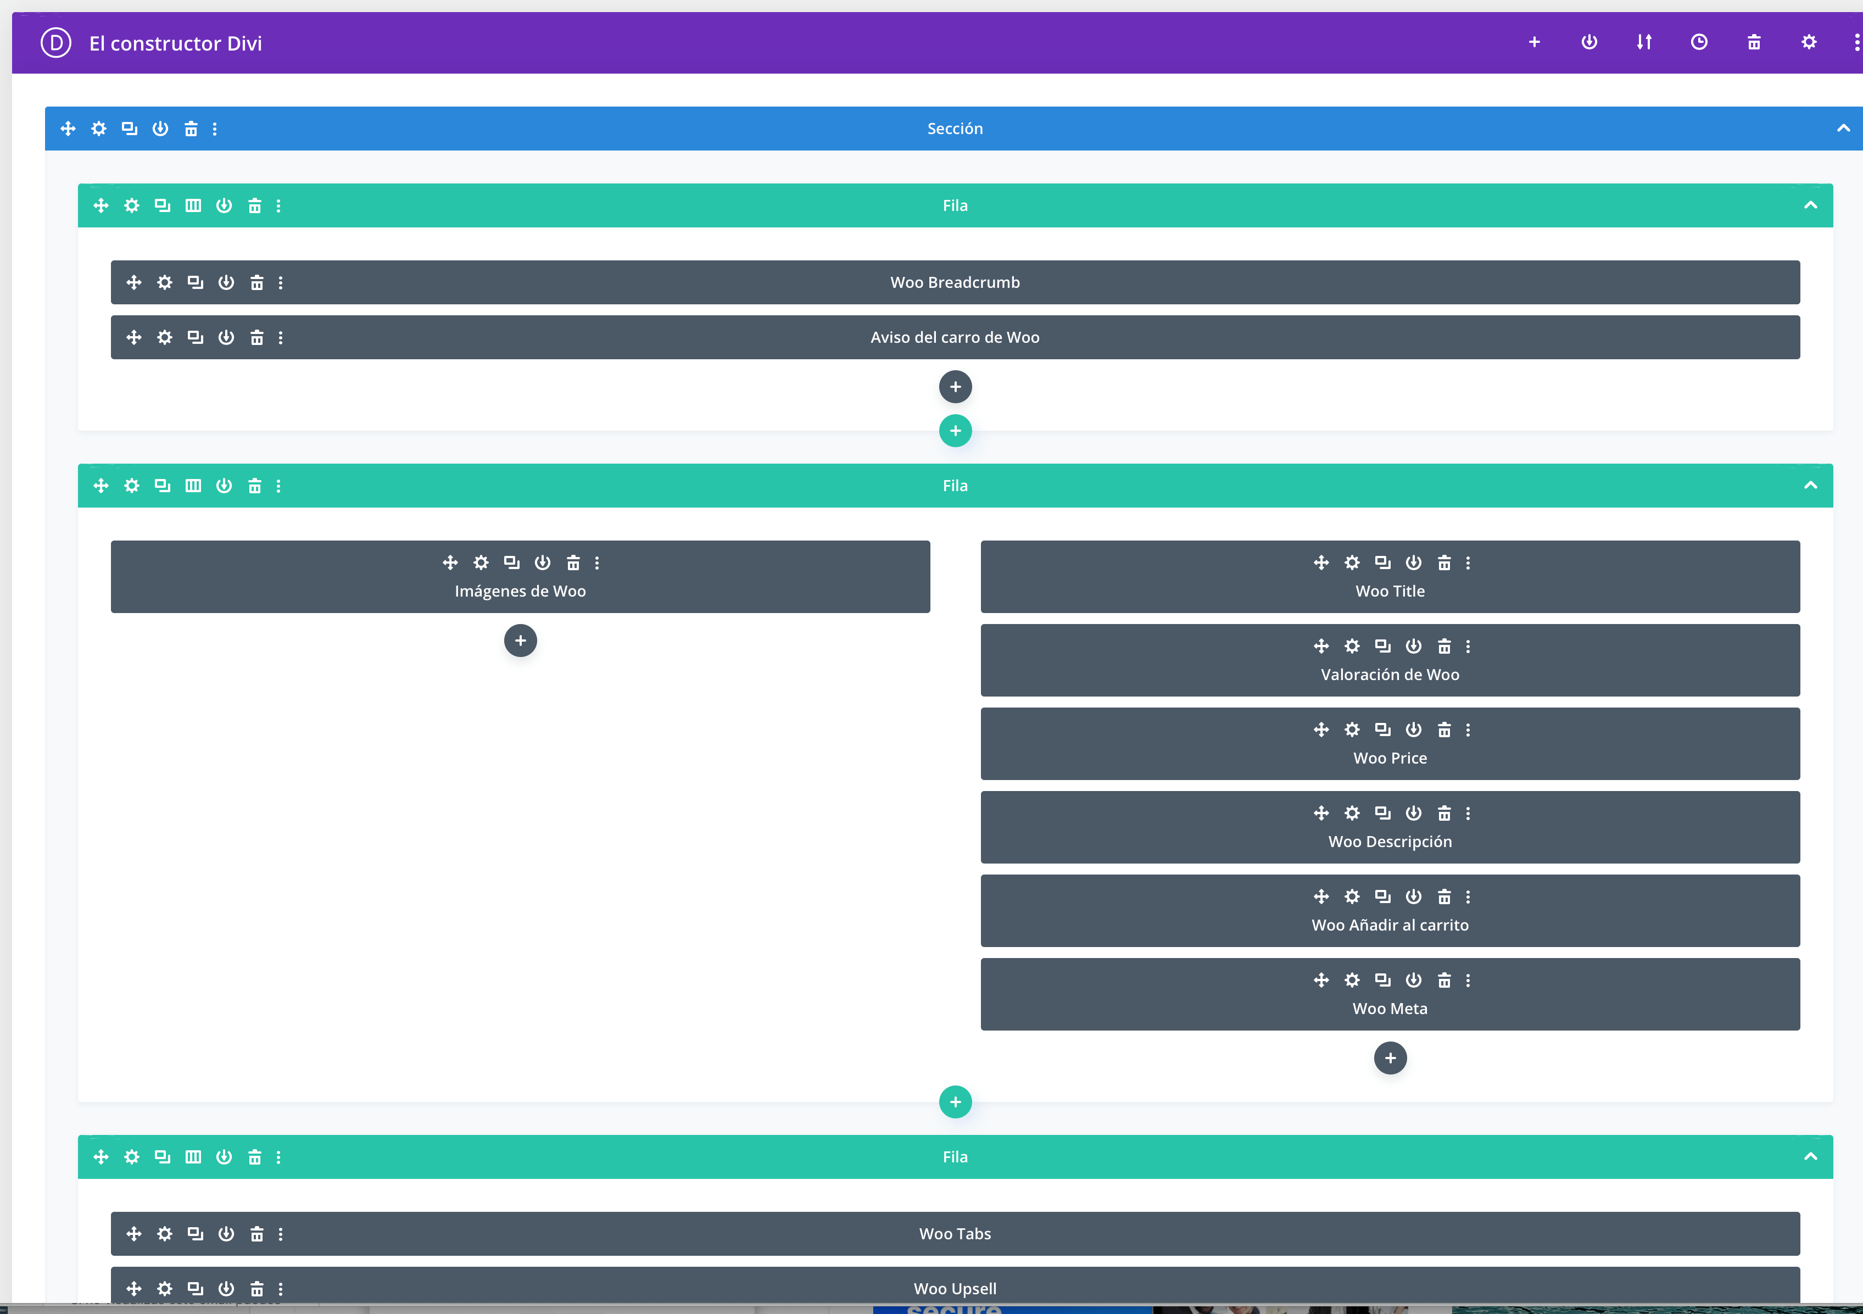Duplicate Woo Breadcrumb module
Screen dimensions: 1863x1314
196,282
